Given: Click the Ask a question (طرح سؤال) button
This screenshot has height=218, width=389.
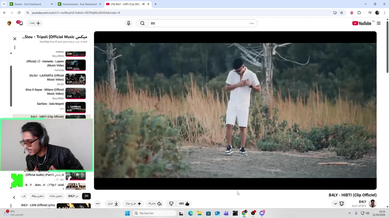Looking at the screenshot, I should pyautogui.click(x=133, y=204).
